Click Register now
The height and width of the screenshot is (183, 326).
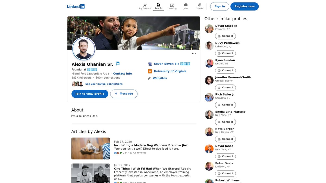pyautogui.click(x=244, y=6)
